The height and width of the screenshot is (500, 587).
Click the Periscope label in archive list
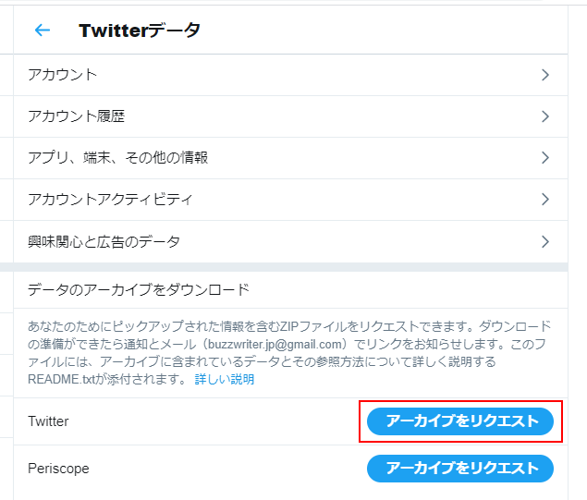click(x=58, y=469)
